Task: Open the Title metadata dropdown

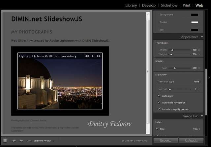Action: pos(196,129)
